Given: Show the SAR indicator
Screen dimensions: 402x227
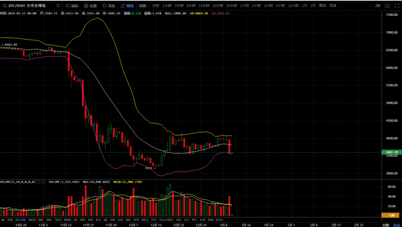Looking at the screenshot, I should (x=112, y=220).
